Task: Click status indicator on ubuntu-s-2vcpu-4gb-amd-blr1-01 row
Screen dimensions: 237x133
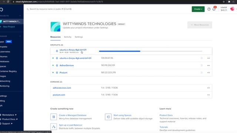Action: (x=53, y=58)
